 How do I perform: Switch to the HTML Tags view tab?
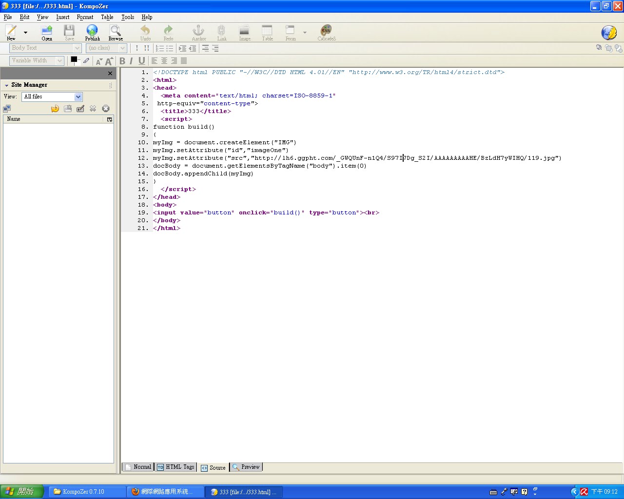[175, 467]
